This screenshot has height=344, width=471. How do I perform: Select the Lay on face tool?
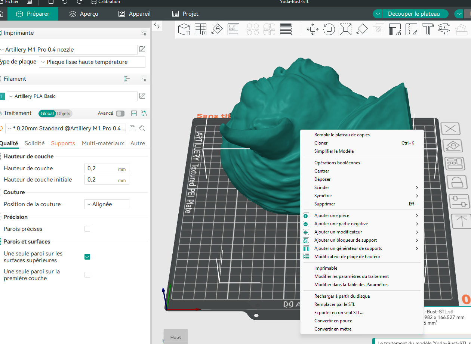[362, 29]
